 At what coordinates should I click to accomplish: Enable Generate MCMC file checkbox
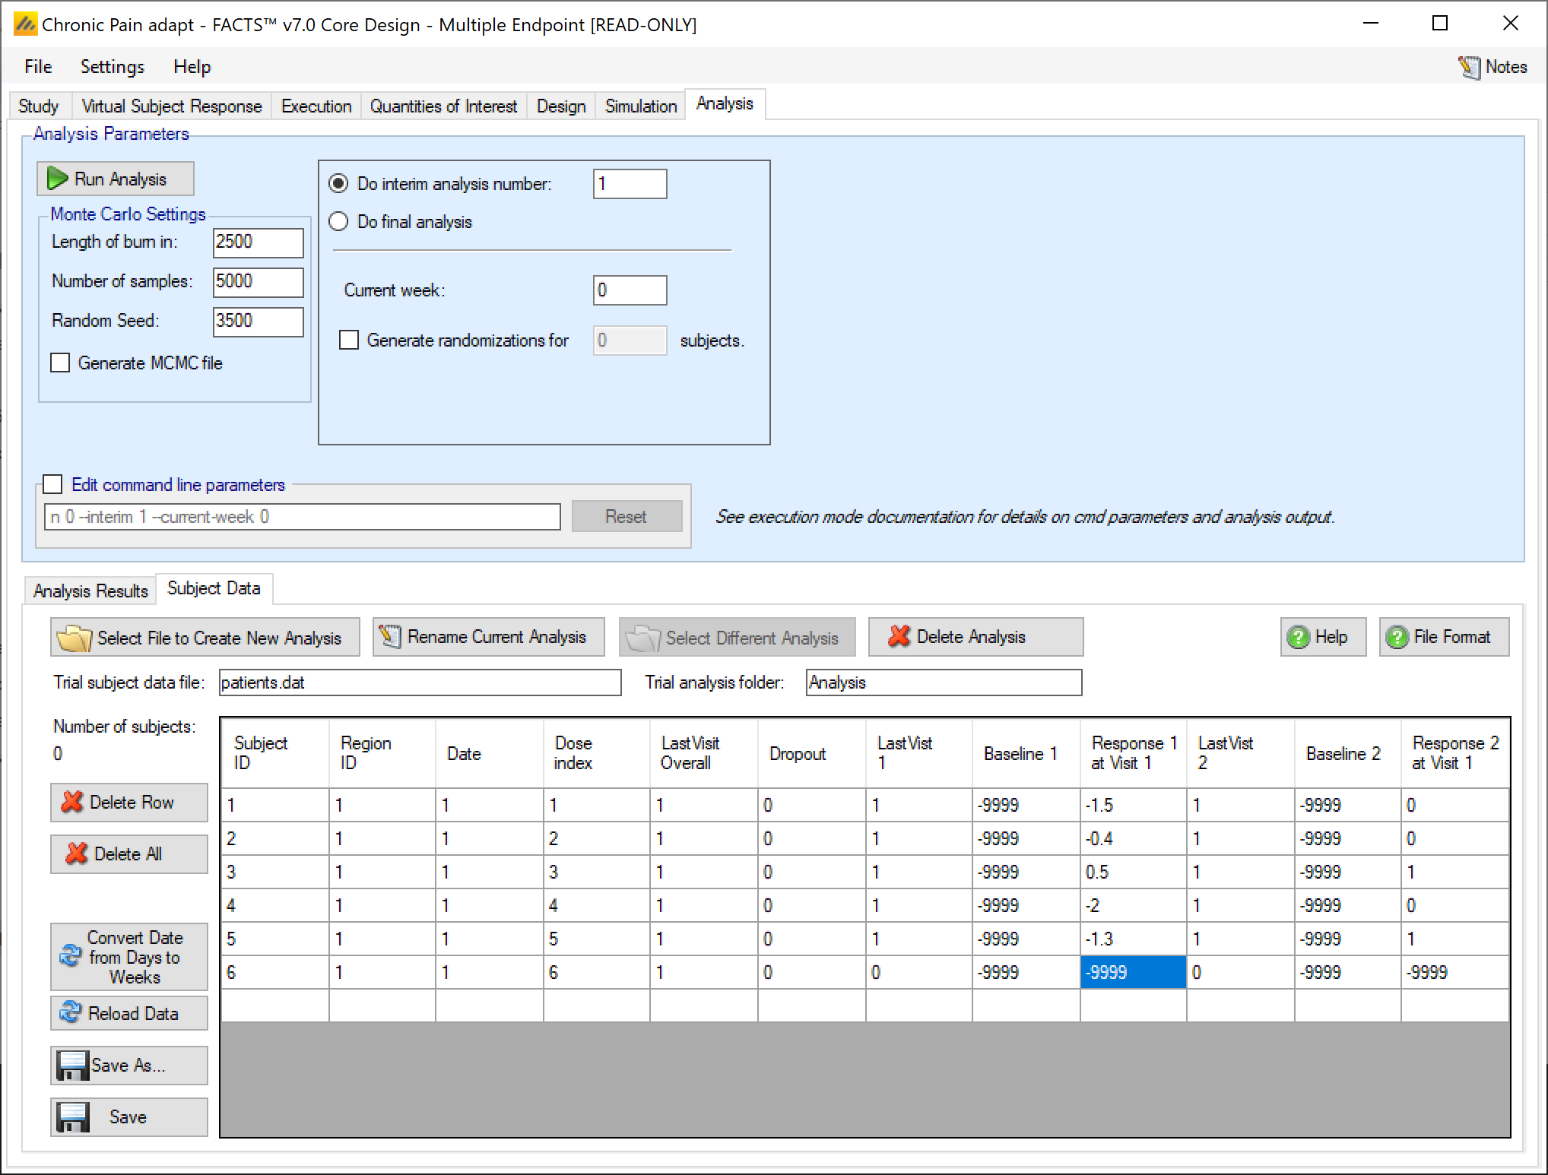pyautogui.click(x=60, y=363)
